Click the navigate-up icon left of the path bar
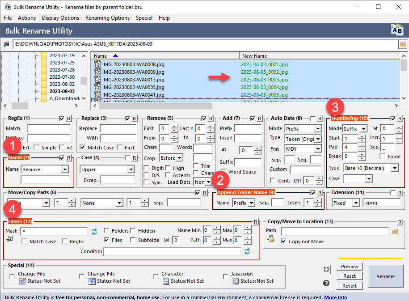The height and width of the screenshot is (301, 409). 6,44
